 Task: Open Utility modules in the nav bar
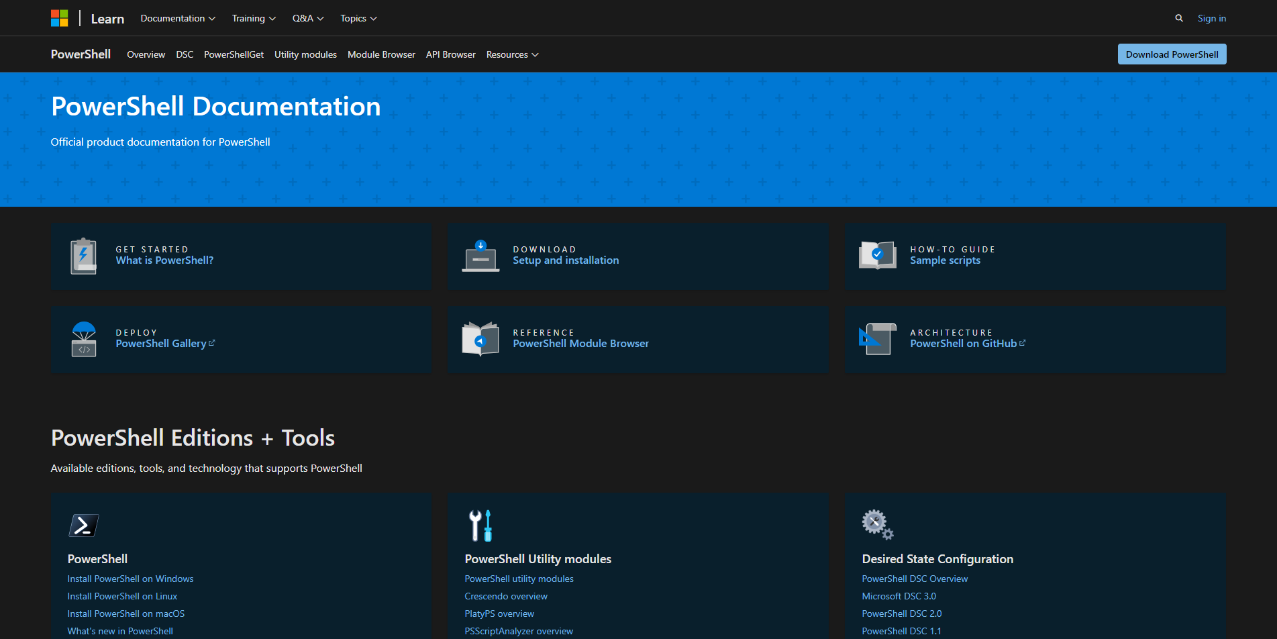pyautogui.click(x=305, y=54)
